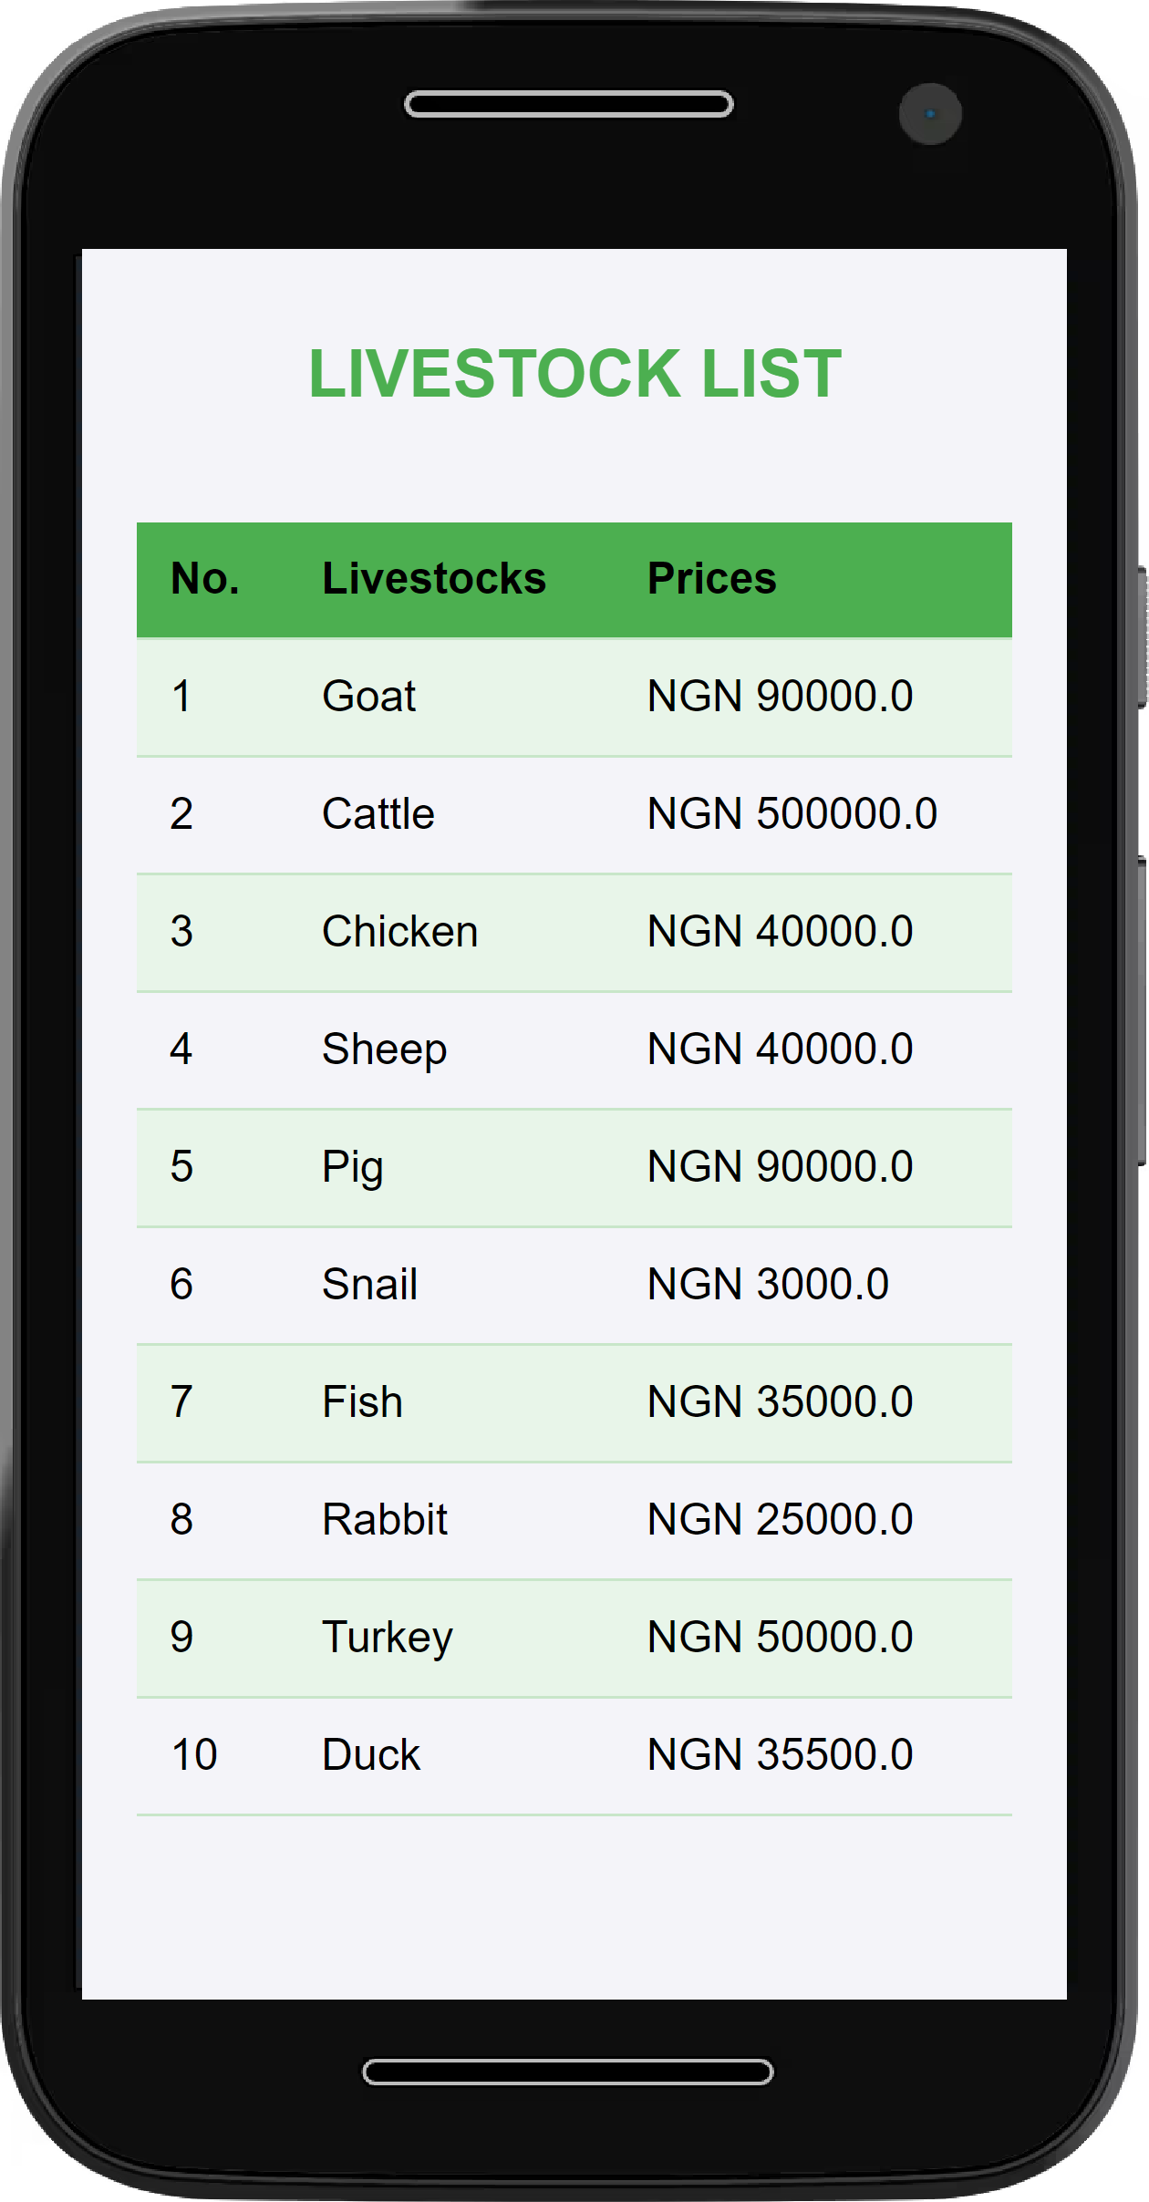Choose the Turkey list item
The width and height of the screenshot is (1149, 2202).
(387, 1638)
